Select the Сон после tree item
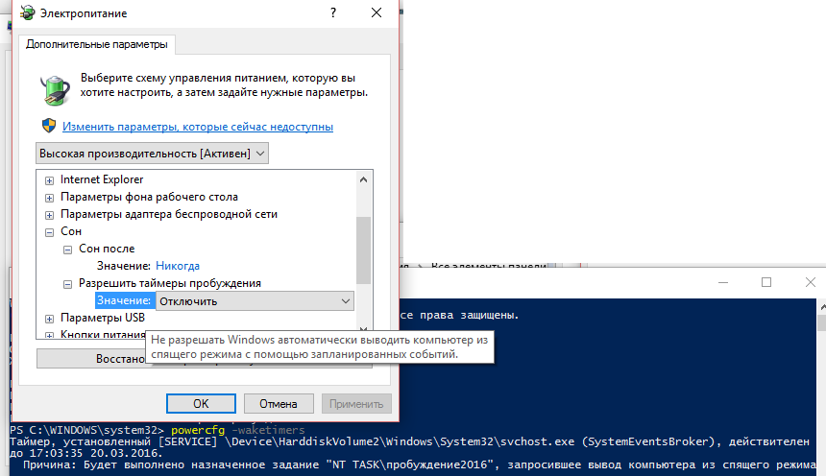 pyautogui.click(x=107, y=249)
